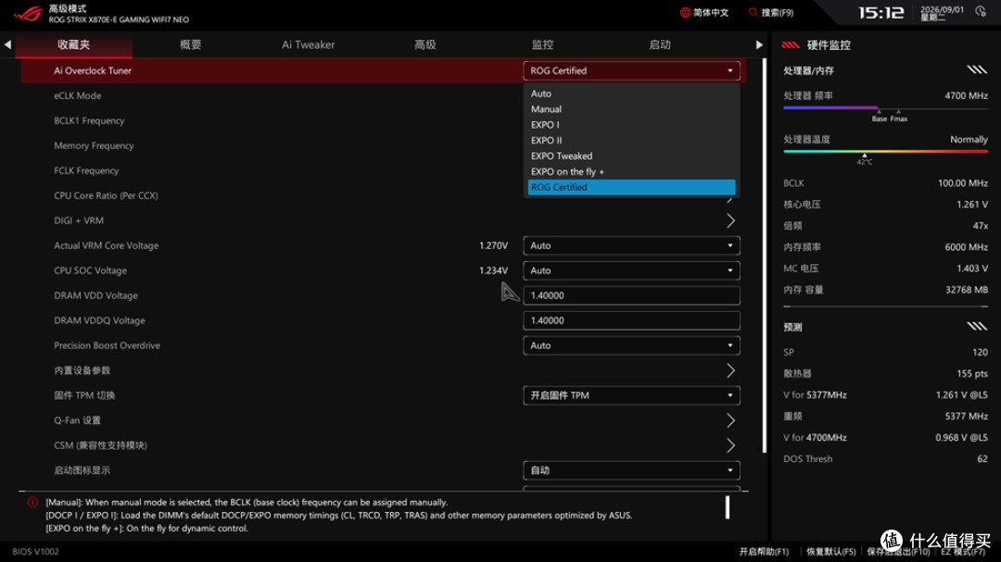Switch to the 概要 tab
Image resolution: width=1001 pixels, height=562 pixels.
(x=190, y=44)
